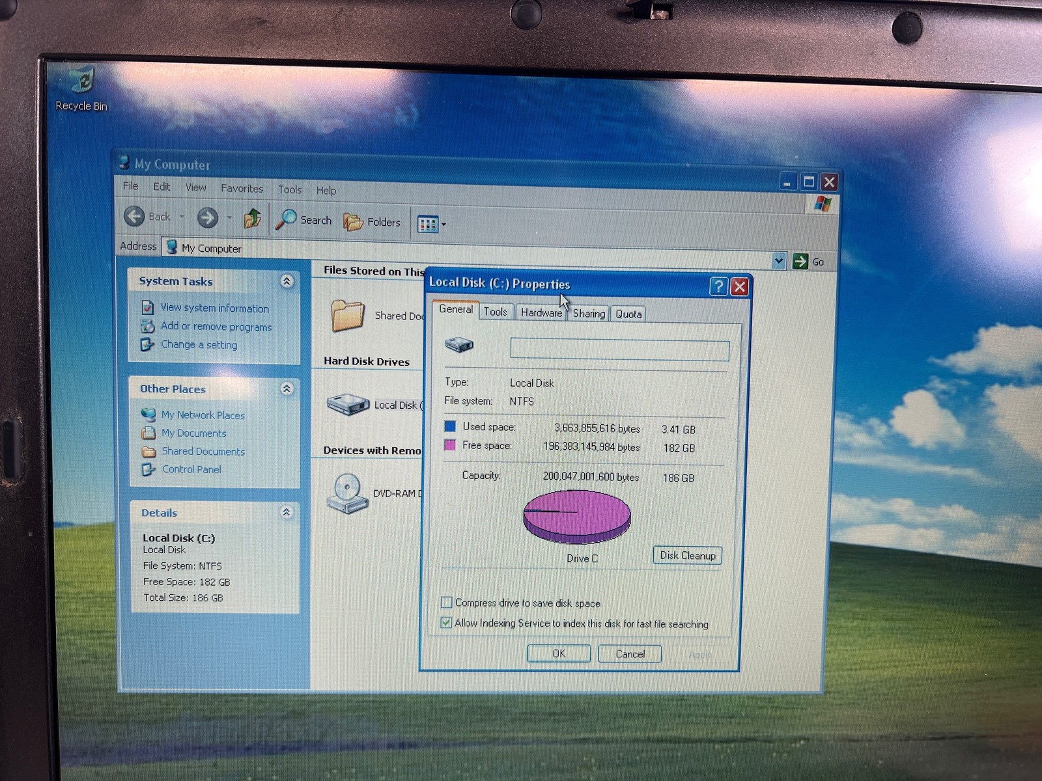The height and width of the screenshot is (781, 1042).
Task: Click the My Network Places icon
Action: (148, 415)
